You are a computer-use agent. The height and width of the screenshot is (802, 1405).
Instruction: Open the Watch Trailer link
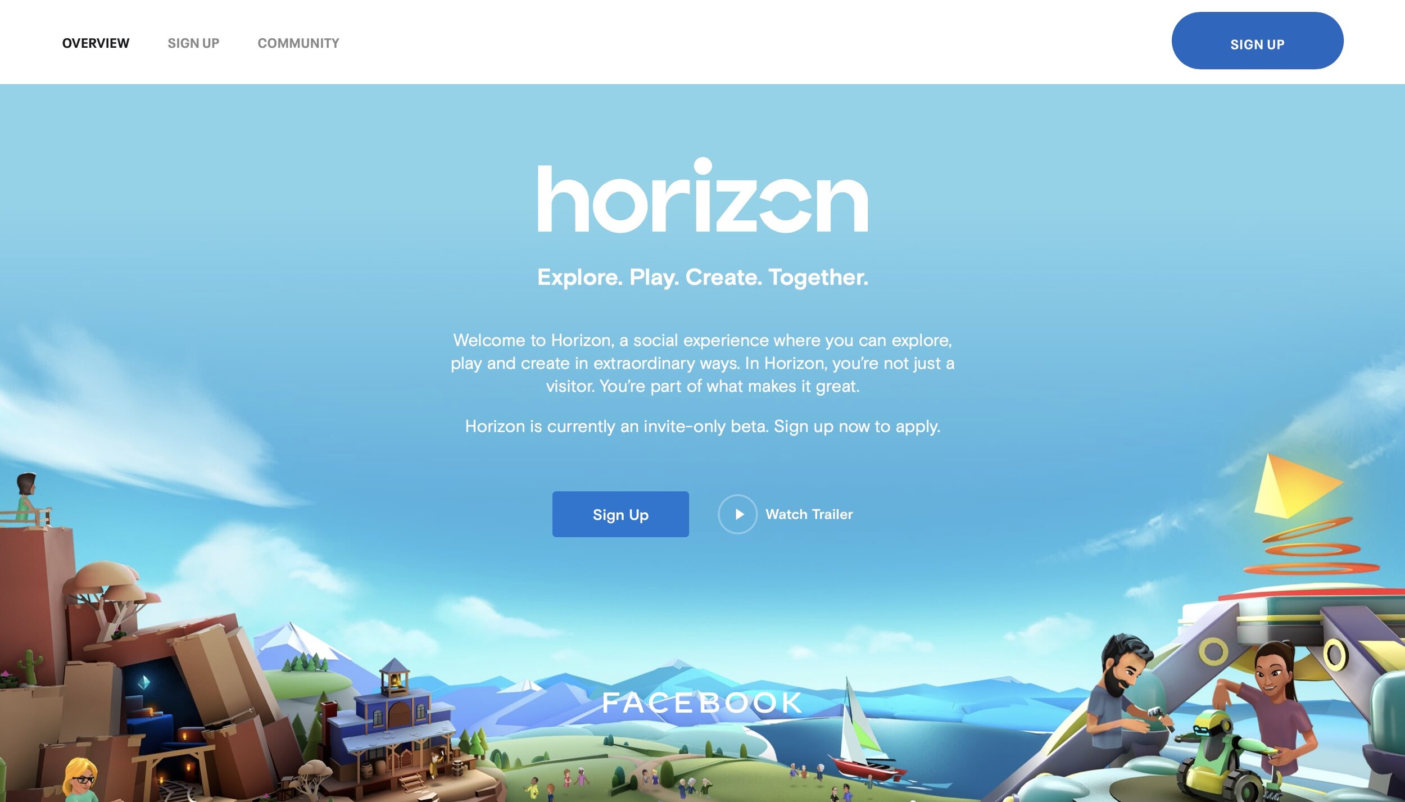pyautogui.click(x=809, y=514)
